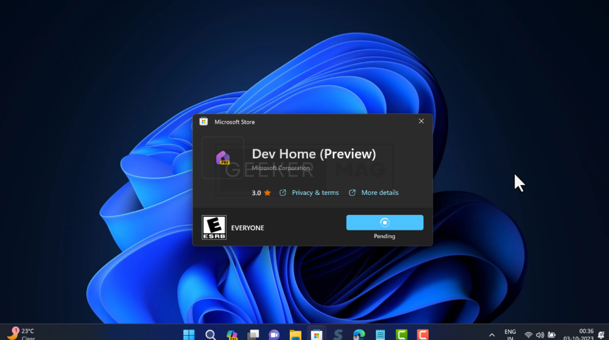This screenshot has height=340, width=609.
Task: Click the orange rating star
Action: [267, 193]
